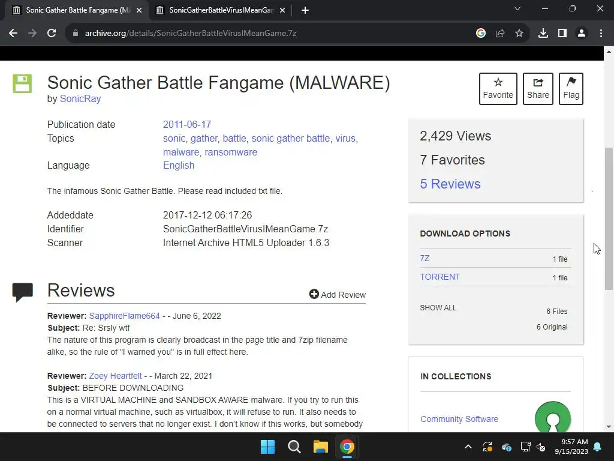Open the SonicRay uploader link
Image resolution: width=614 pixels, height=461 pixels.
80,99
